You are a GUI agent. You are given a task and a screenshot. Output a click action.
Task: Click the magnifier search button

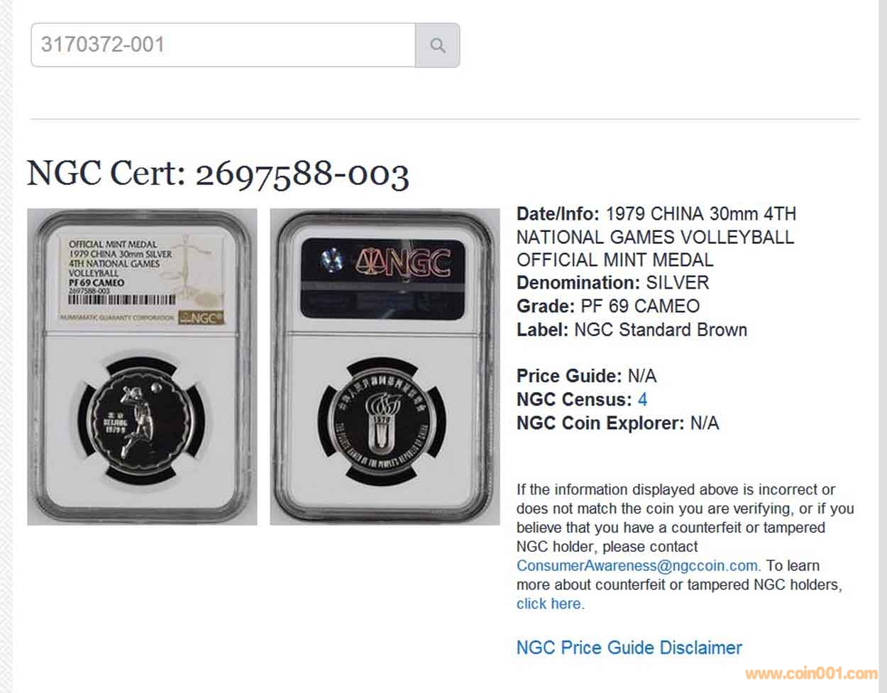tap(437, 45)
